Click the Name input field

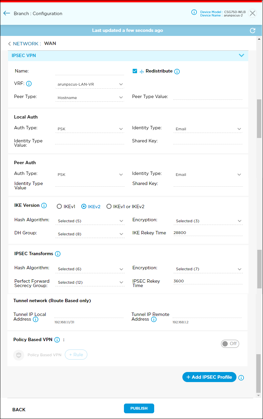tap(89, 71)
